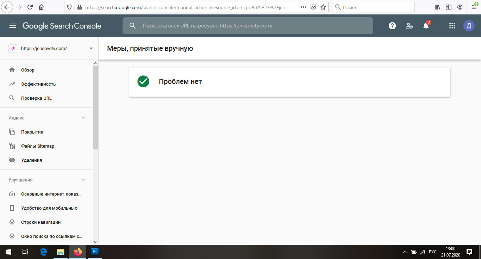Open the Windows Start menu

(x=8, y=252)
